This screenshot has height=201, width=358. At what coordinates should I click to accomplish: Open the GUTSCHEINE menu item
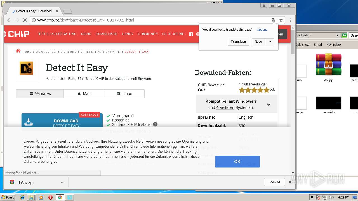tap(173, 34)
